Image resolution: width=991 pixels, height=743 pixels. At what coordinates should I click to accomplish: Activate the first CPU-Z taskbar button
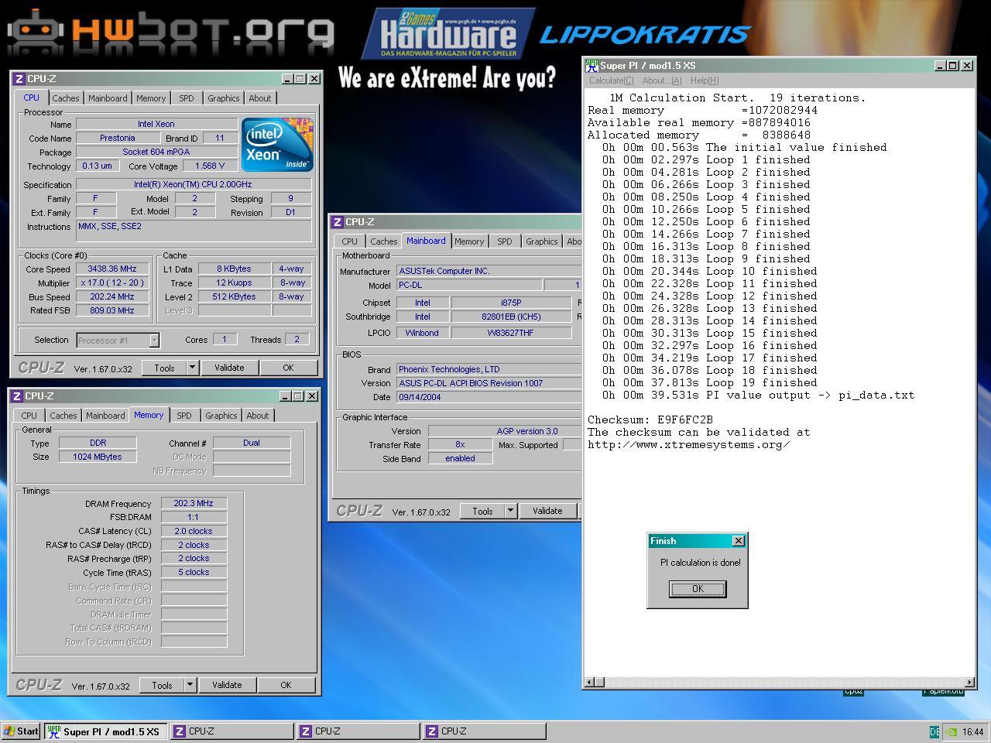231,731
